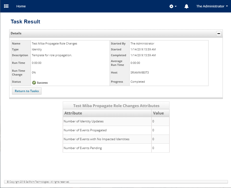The height and width of the screenshot is (188, 231).
Task: Click the Value column header
Action: click(158, 113)
